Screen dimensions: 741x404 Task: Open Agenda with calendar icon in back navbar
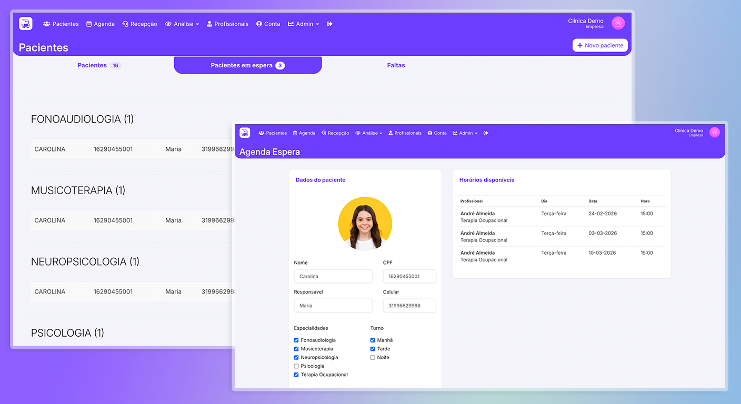[101, 24]
